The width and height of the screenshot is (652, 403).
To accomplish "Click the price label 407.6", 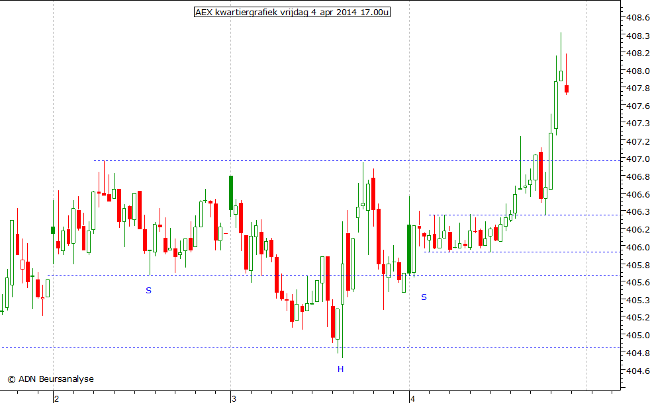I will (638, 106).
